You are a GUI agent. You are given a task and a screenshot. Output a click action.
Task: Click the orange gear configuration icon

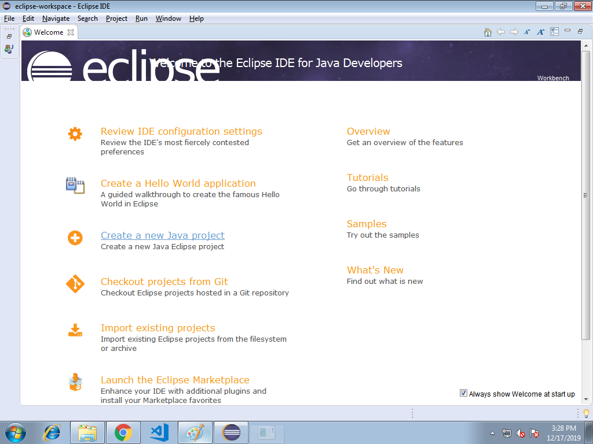point(75,134)
